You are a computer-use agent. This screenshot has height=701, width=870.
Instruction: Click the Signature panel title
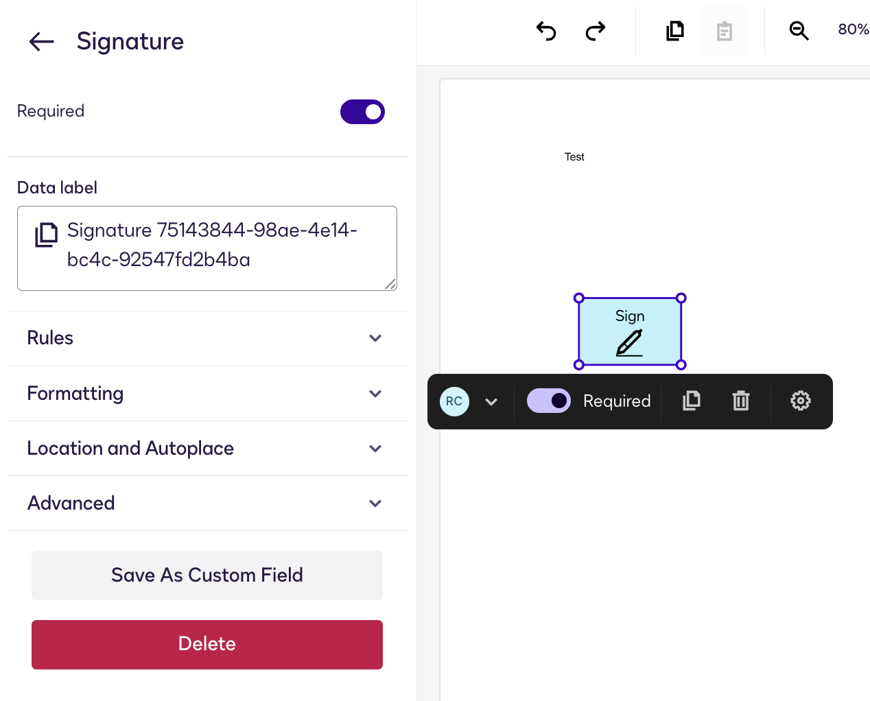tap(130, 41)
